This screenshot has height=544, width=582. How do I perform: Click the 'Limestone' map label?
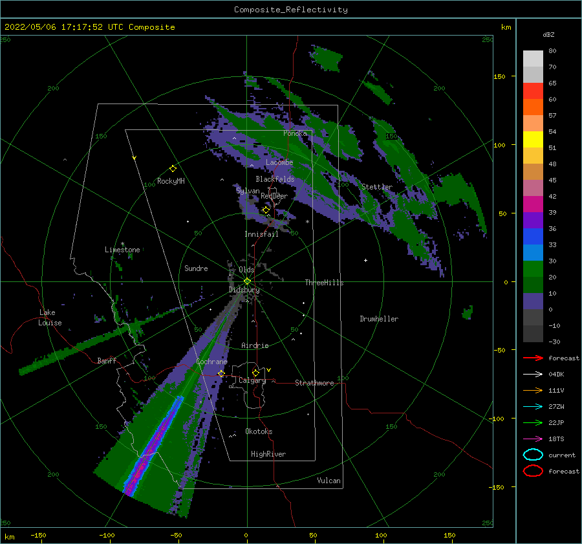click(122, 250)
